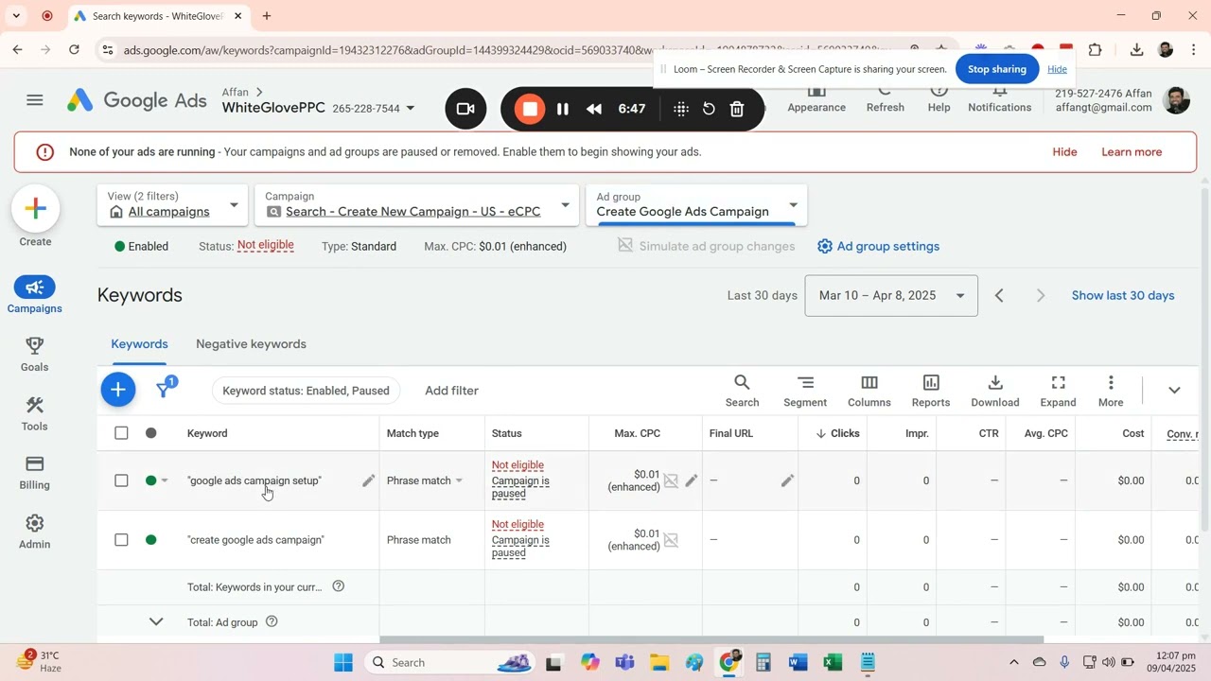Open Ad group selector dropdown
The width and height of the screenshot is (1211, 681).
pos(696,204)
